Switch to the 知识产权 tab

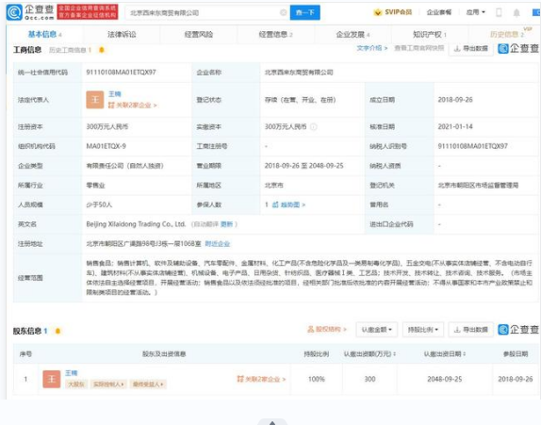[x=430, y=34]
